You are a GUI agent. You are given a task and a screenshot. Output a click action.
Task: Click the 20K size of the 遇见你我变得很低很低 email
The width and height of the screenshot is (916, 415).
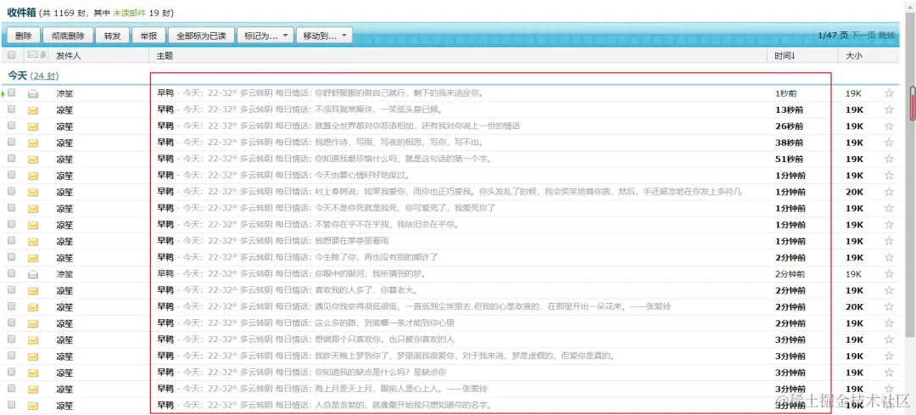click(x=854, y=306)
